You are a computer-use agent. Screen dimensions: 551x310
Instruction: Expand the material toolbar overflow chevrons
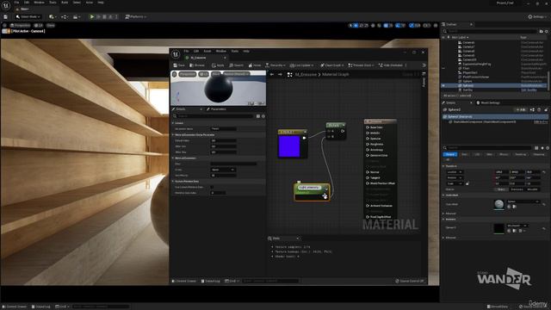coord(424,65)
